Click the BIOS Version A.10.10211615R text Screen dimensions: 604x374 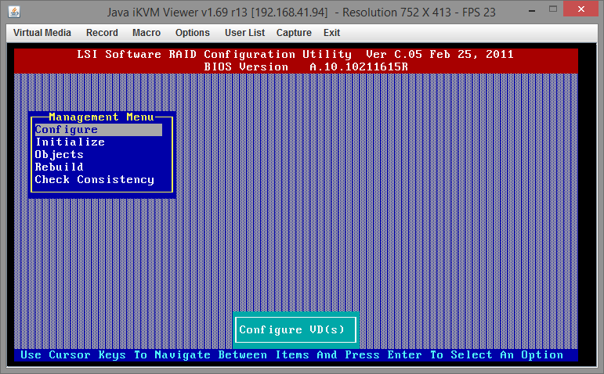306,67
